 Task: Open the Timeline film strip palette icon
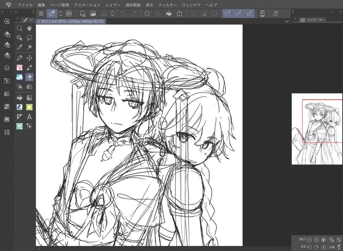(7, 119)
